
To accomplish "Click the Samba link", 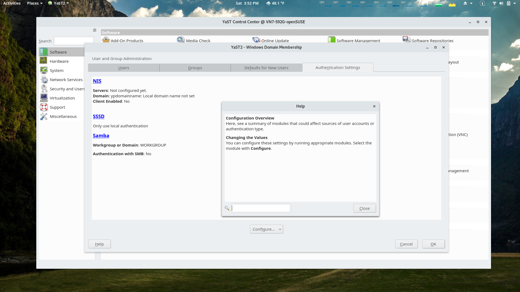I will tap(101, 135).
